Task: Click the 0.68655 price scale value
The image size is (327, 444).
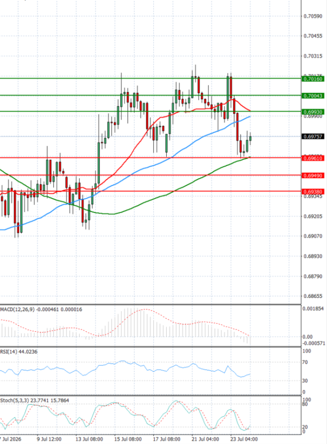Action: [x=313, y=296]
